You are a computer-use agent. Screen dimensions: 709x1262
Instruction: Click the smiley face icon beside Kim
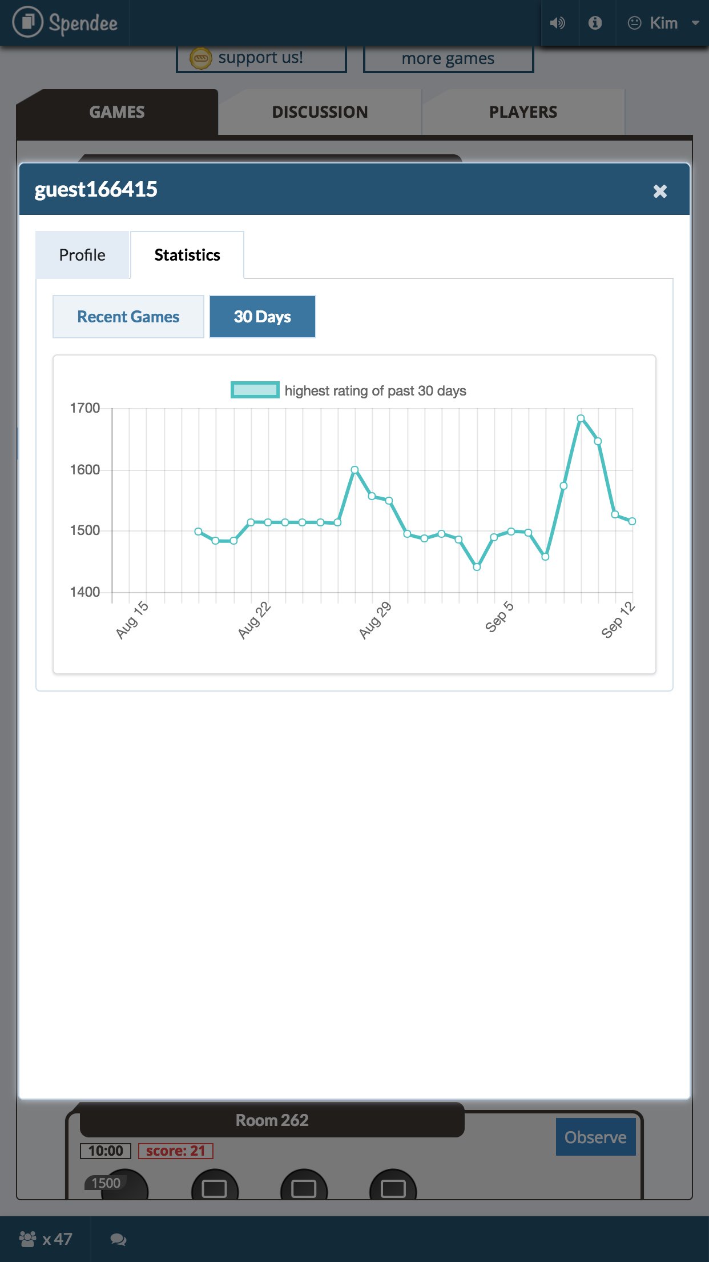(634, 23)
